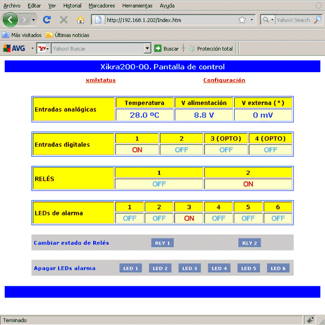Click the 28.0 ºC temperature value
The image size is (325, 325).
pos(145,115)
